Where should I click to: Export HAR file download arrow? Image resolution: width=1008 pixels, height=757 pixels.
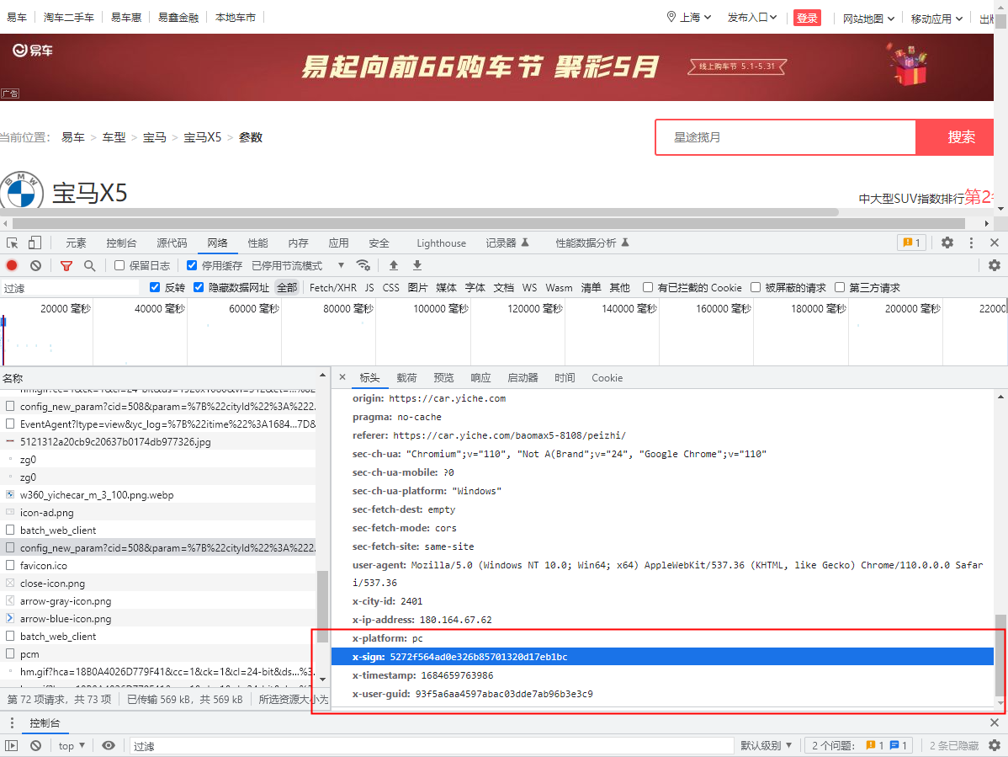[x=417, y=265]
